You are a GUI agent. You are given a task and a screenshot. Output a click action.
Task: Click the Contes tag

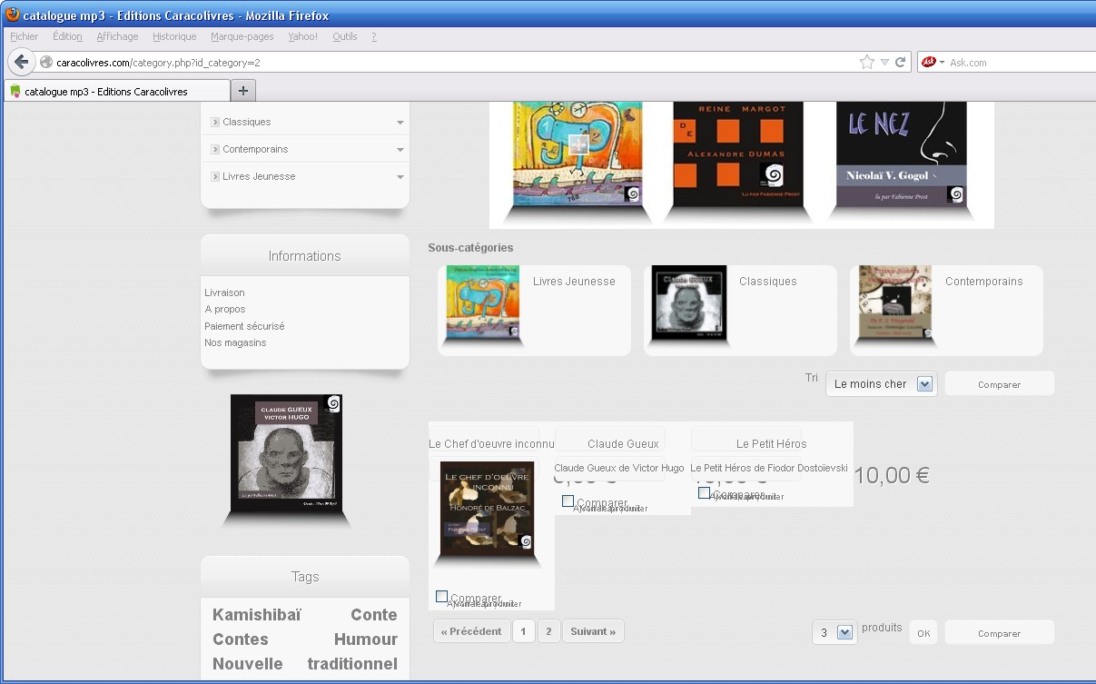click(241, 639)
